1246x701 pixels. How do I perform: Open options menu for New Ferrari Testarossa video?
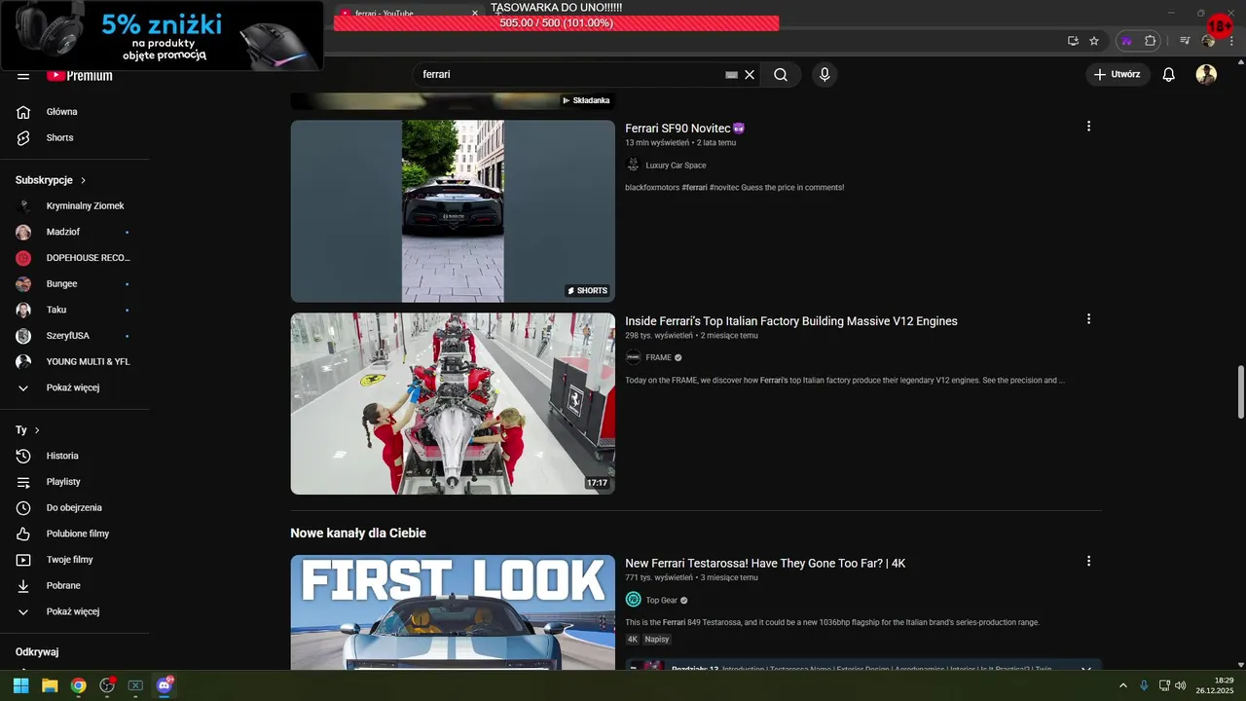[x=1088, y=562]
